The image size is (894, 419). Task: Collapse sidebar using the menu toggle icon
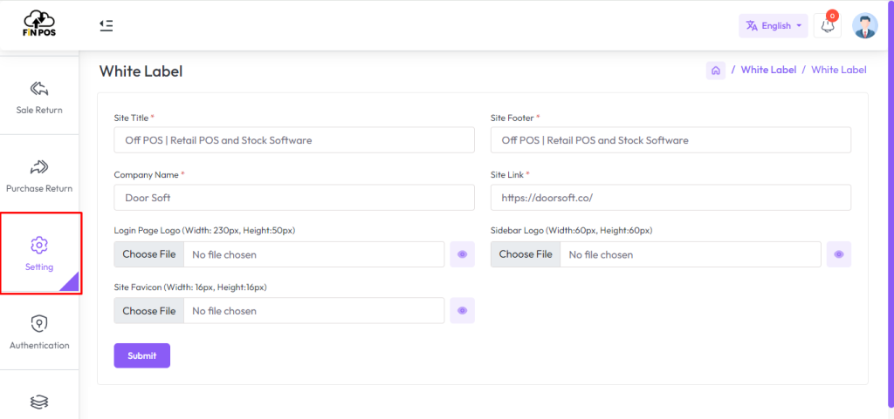click(x=106, y=25)
